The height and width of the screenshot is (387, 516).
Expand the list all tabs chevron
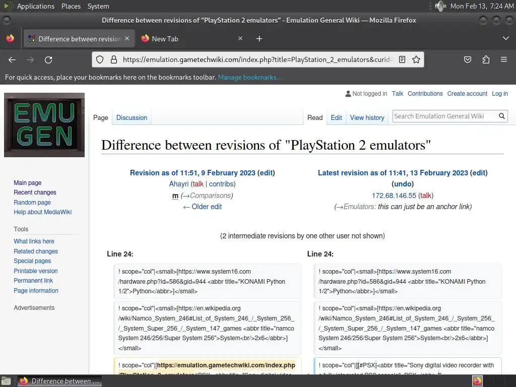coord(506,38)
